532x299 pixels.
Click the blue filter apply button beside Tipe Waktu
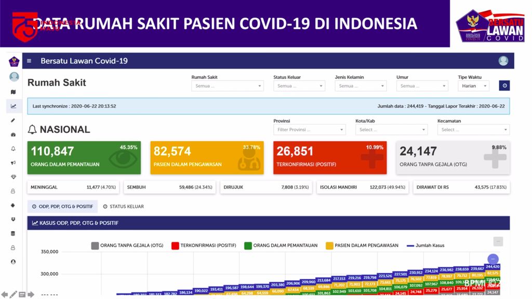tap(504, 86)
